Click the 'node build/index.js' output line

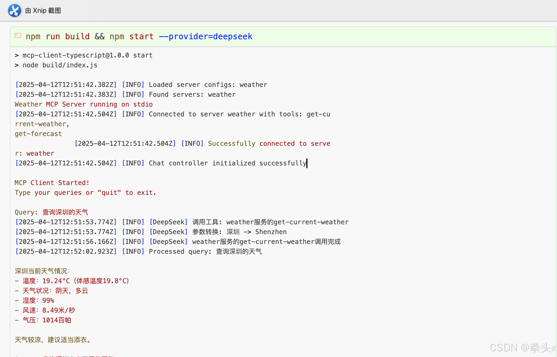pos(60,65)
